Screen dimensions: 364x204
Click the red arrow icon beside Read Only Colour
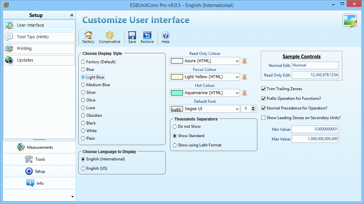[x=244, y=61]
